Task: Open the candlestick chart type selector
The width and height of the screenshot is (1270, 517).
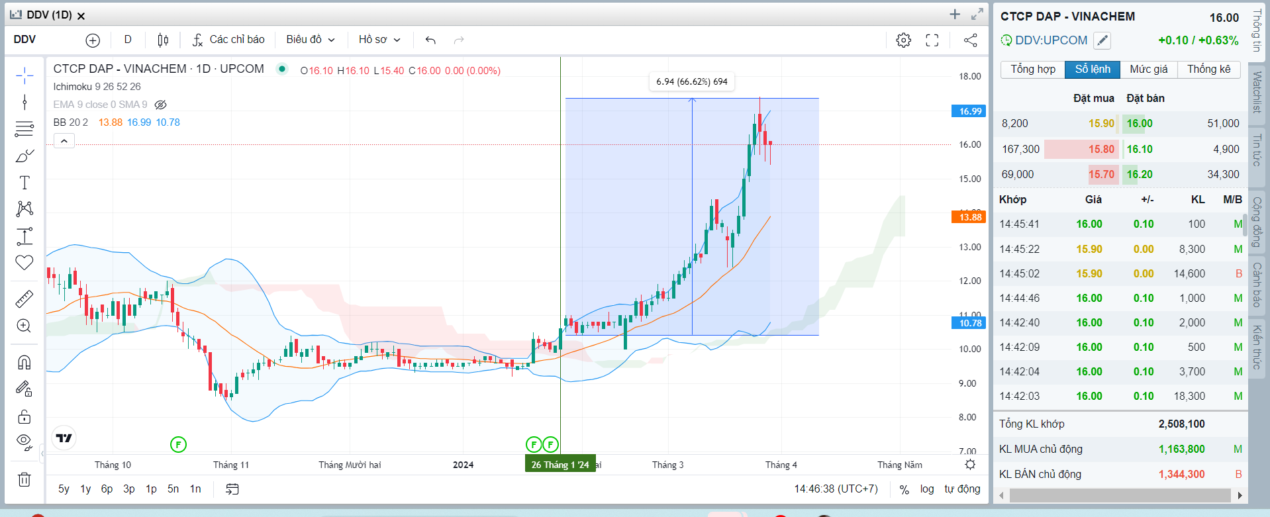Action: pyautogui.click(x=163, y=40)
